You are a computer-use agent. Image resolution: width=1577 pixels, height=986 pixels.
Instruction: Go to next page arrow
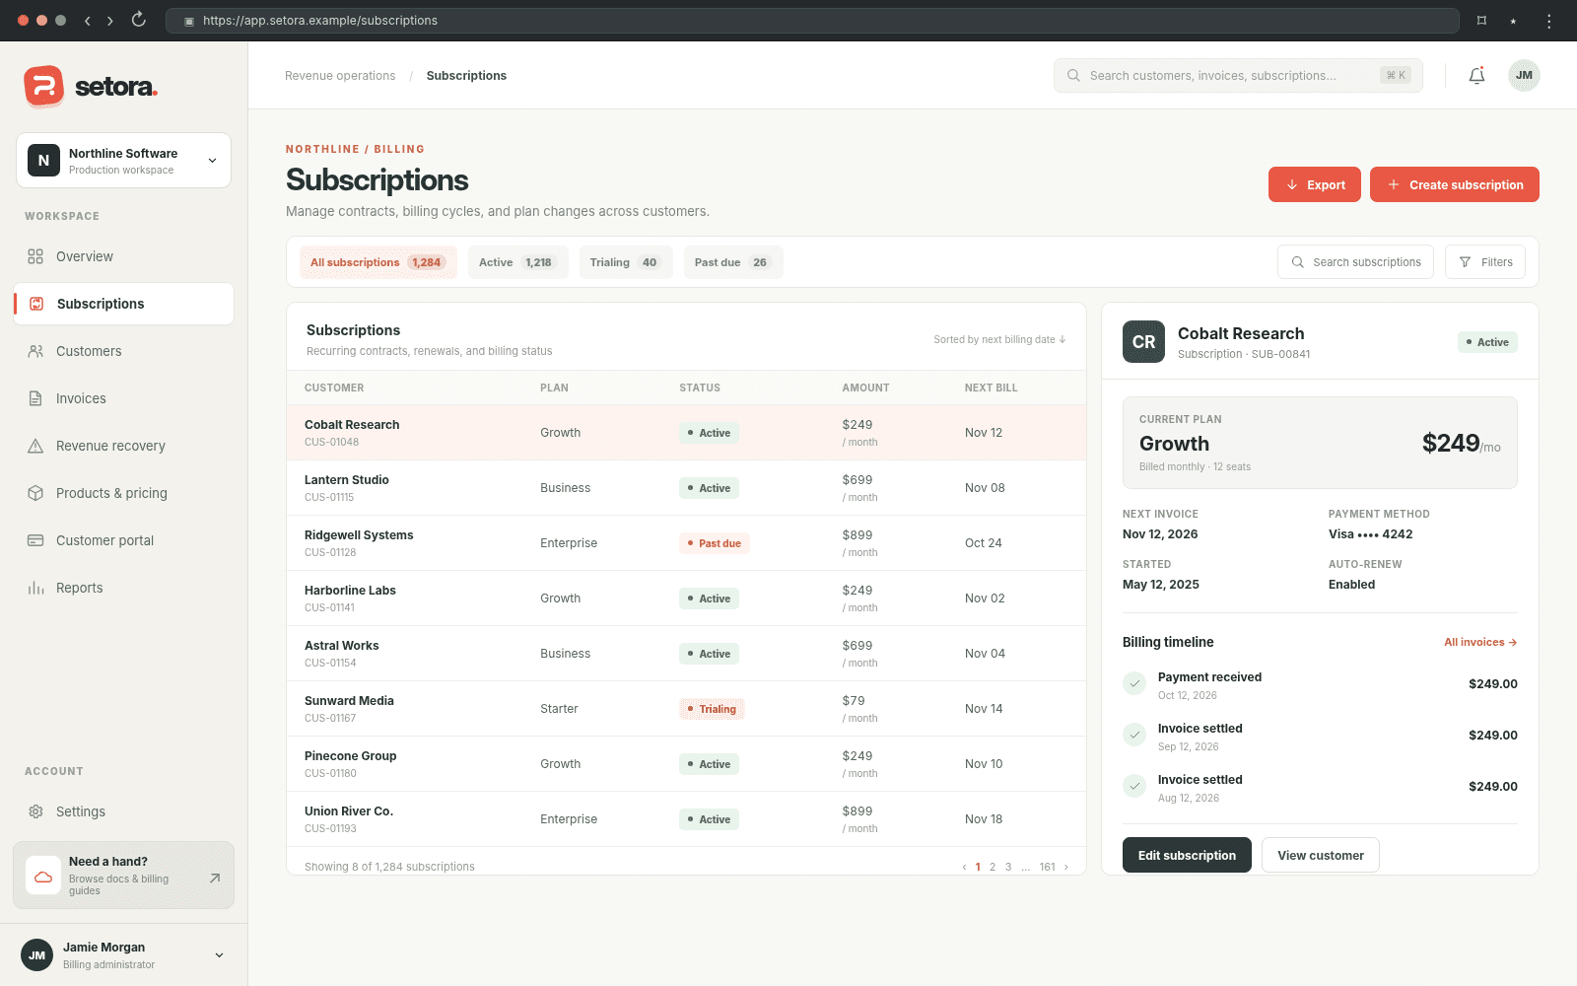[x=1065, y=868]
